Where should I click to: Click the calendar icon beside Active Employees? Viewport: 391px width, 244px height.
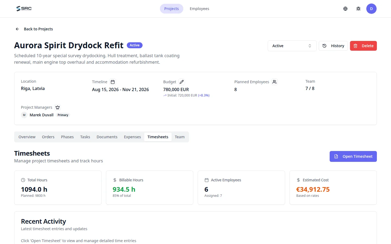[207, 180]
